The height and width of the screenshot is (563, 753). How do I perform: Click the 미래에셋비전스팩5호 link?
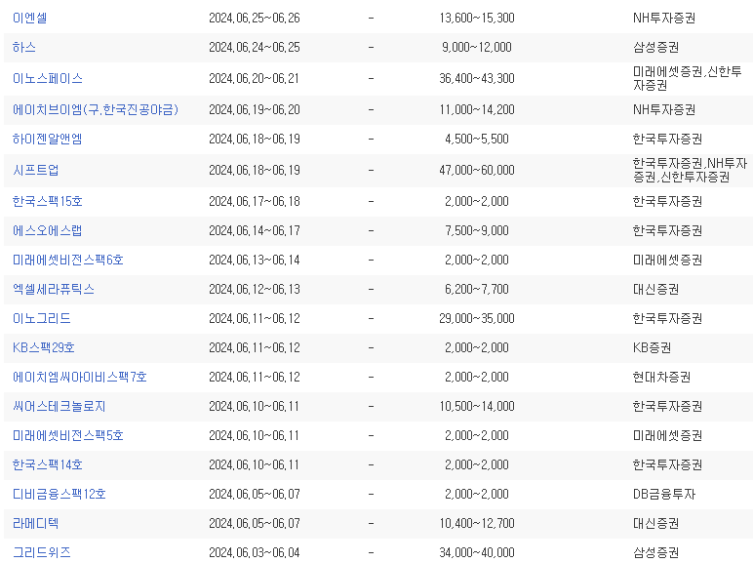tap(68, 436)
